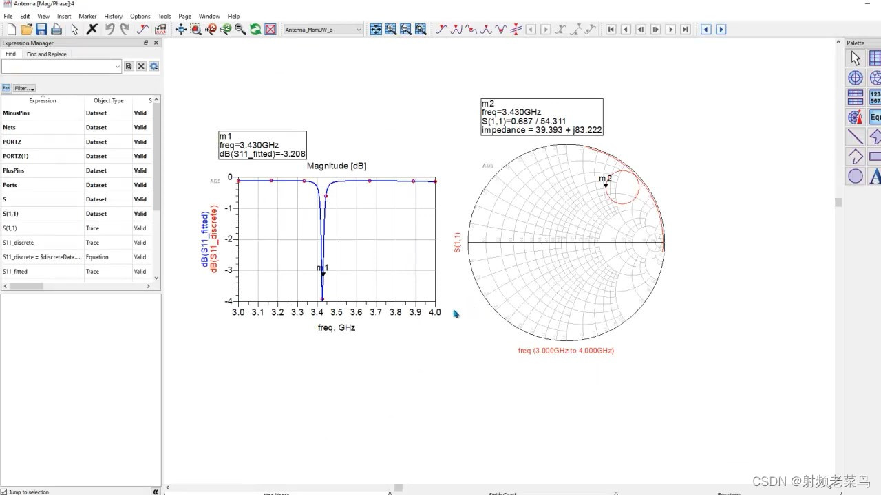Toggle the Filter button in Expression Manager
881x495 pixels.
pos(23,88)
